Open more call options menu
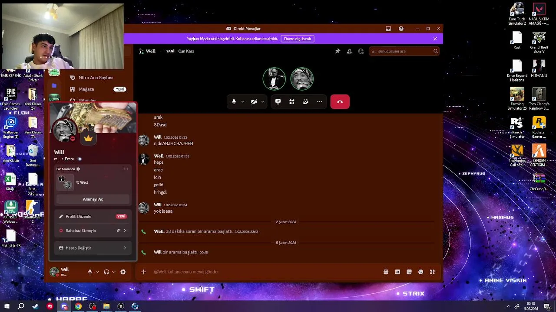The height and width of the screenshot is (312, 556). pos(320,102)
